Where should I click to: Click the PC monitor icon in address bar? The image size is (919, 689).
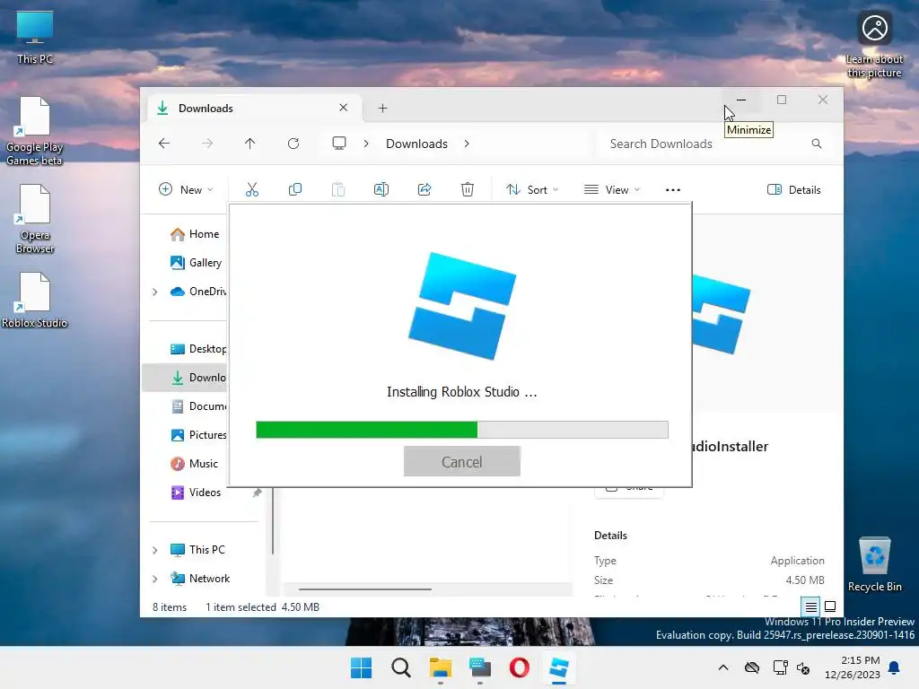(338, 144)
